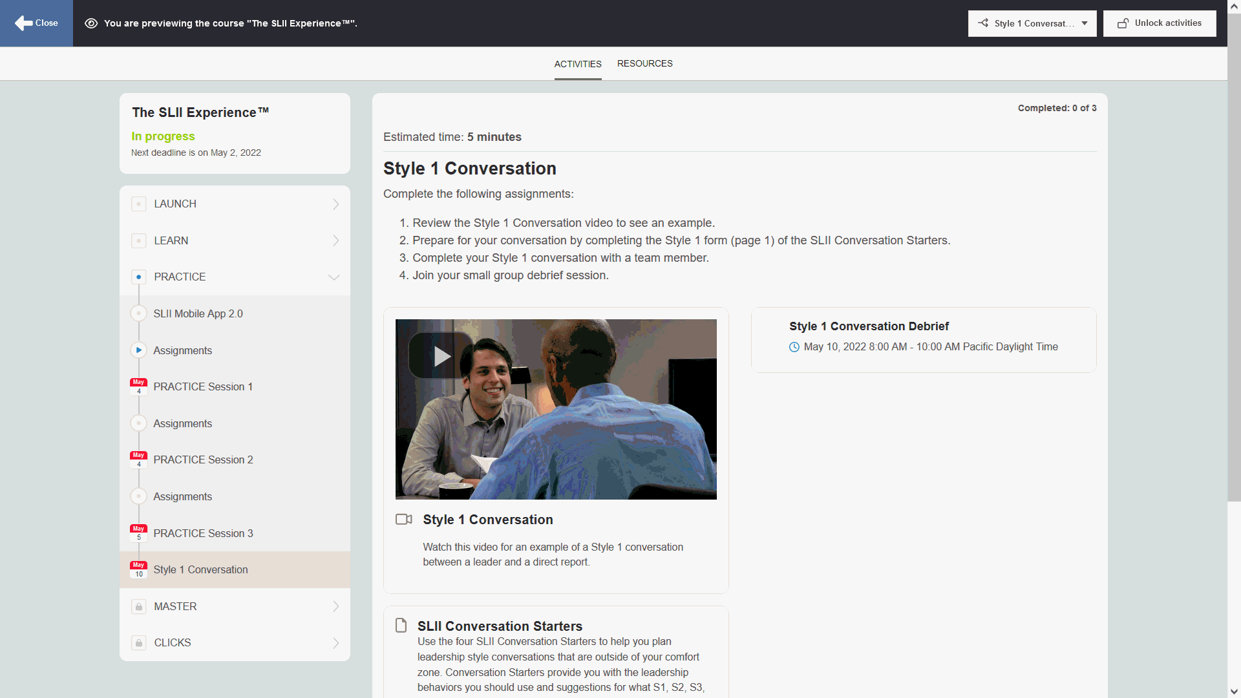Switch to the RESOURCES tab
The image size is (1241, 698).
644,63
